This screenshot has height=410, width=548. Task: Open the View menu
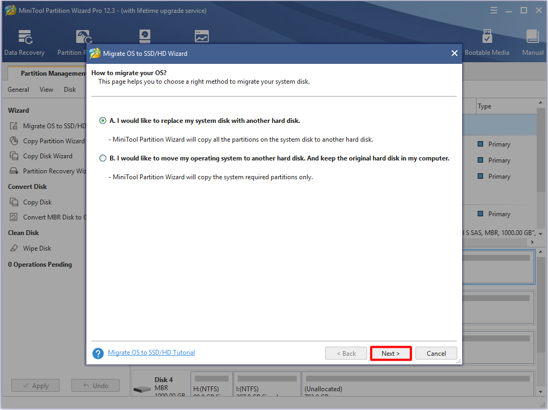pos(46,90)
